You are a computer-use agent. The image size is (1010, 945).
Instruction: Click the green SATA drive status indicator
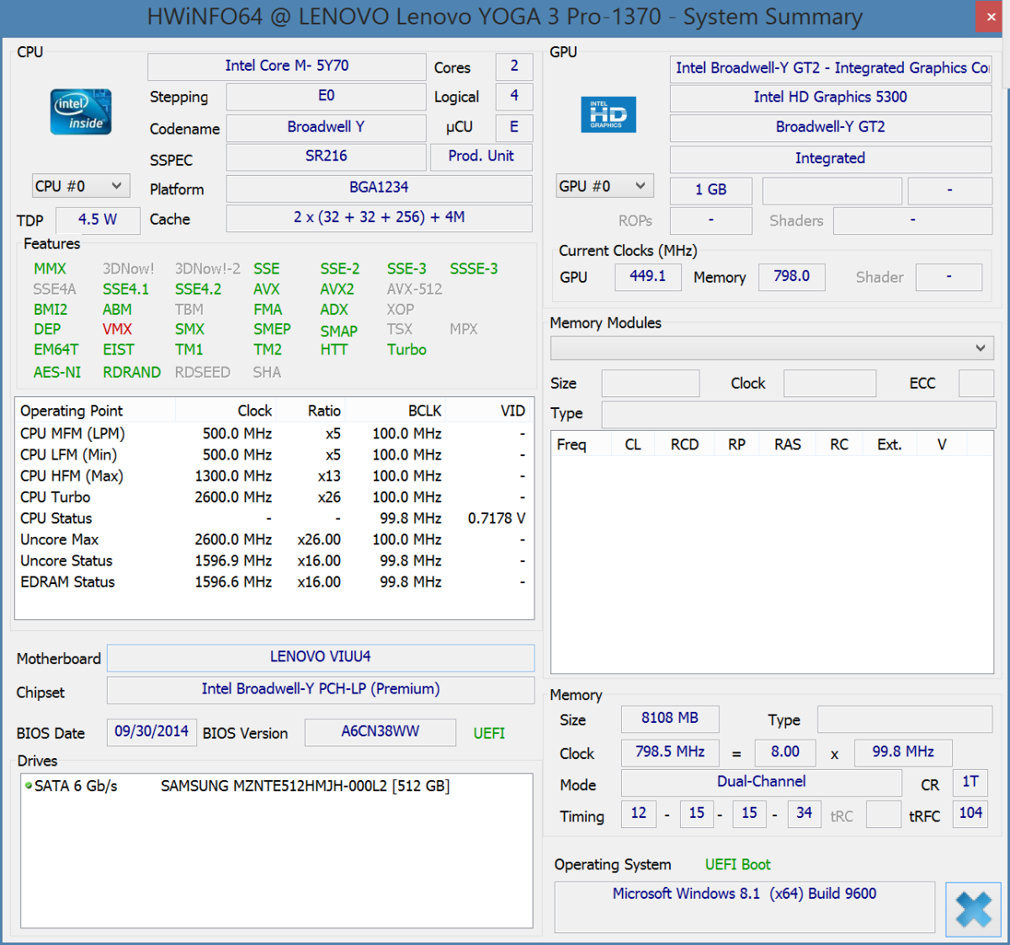[29, 786]
